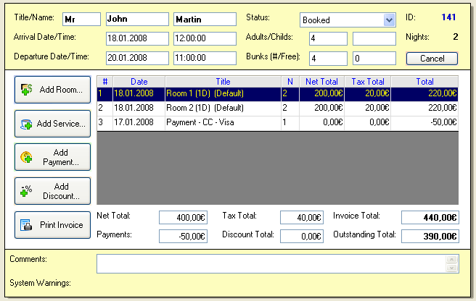
Task: Select the Payment - CC - Visa row
Action: [x=277, y=122]
